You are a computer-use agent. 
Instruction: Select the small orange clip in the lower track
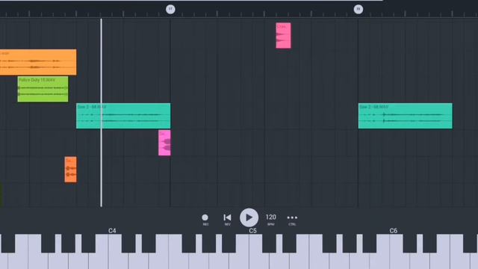pyautogui.click(x=70, y=170)
